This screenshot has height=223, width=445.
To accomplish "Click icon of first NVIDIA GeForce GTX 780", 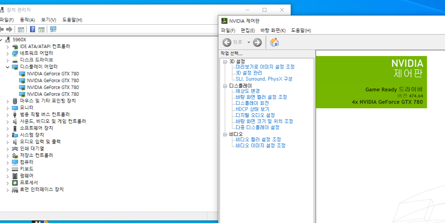I will click(x=22, y=74).
